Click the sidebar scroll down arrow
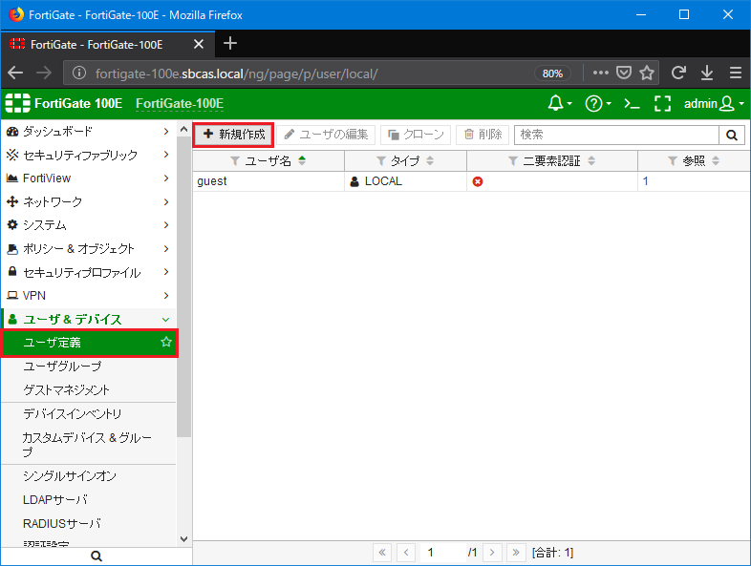Image resolution: width=751 pixels, height=566 pixels. coord(183,539)
